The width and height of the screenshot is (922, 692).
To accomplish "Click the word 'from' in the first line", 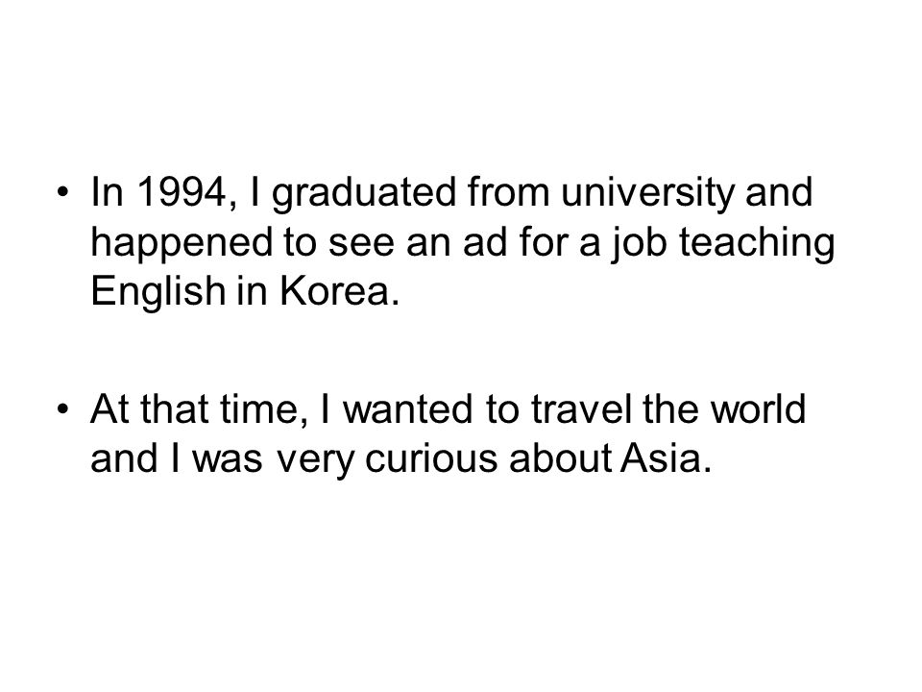I will pos(508,192).
